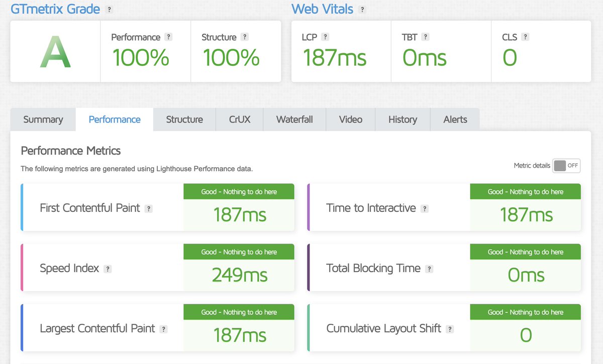Click the CLS 0 value
Screen dimensions: 603x364
click(510, 57)
